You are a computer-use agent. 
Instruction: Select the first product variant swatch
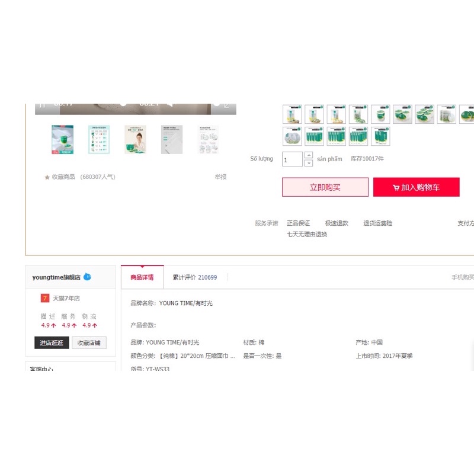pos(292,114)
